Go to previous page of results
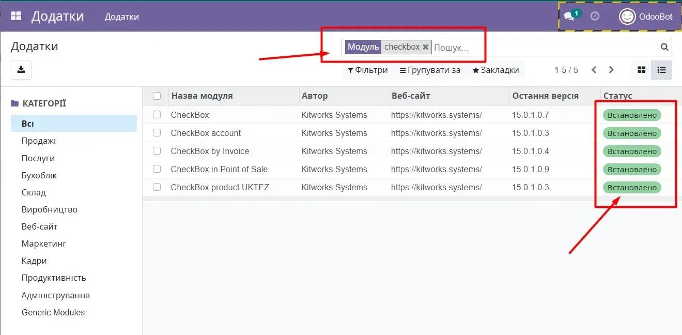 [594, 70]
